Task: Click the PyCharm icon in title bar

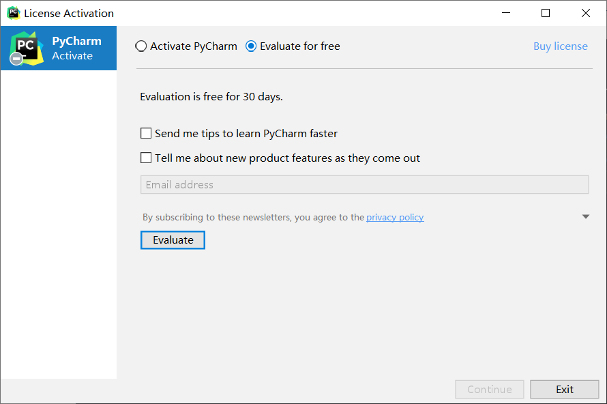Action: (14, 13)
